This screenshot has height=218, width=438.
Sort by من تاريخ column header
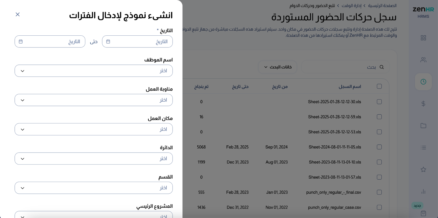click(280, 87)
